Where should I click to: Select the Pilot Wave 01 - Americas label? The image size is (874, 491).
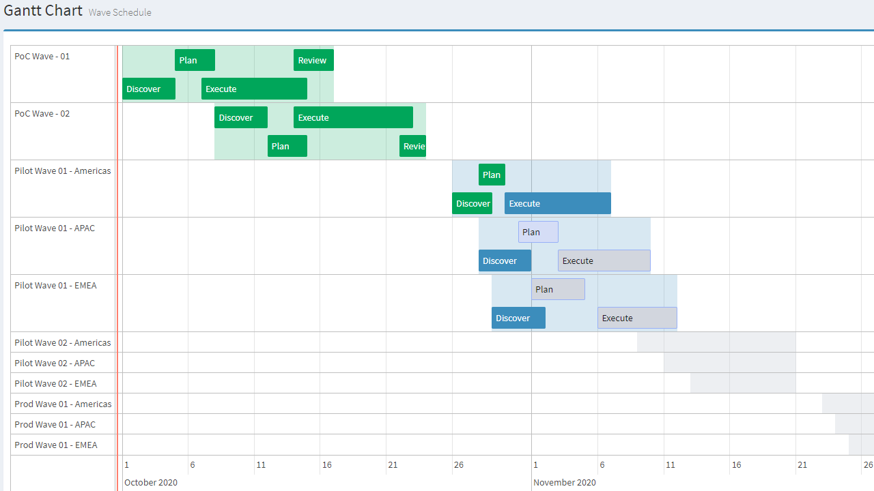coord(63,170)
